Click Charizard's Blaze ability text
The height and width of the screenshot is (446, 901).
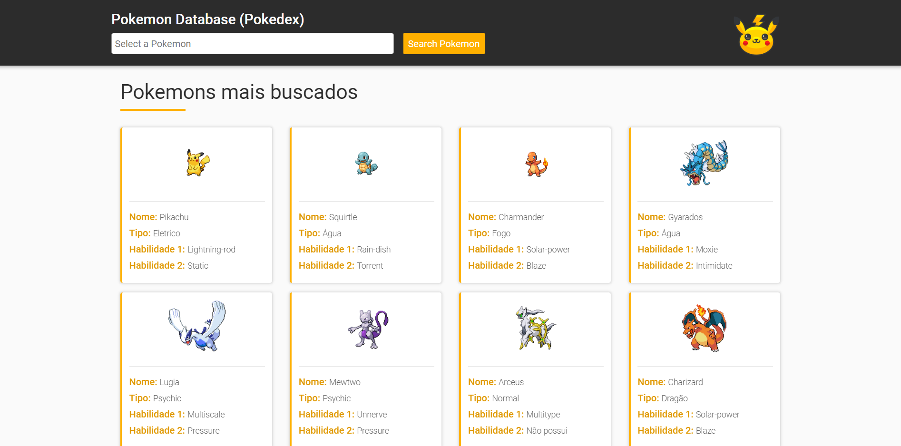[706, 431]
